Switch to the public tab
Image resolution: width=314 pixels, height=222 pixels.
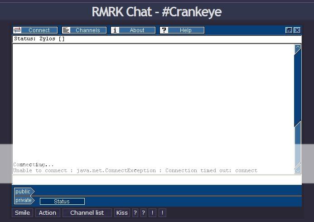click(x=24, y=192)
